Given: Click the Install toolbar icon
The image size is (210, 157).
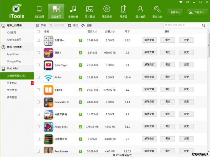Looking at the screenshot, I should [x=37, y=25].
